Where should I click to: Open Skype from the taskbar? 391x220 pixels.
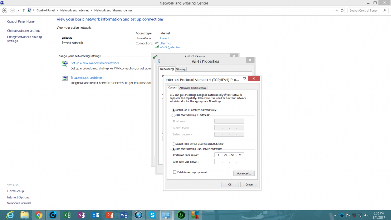click(152, 215)
